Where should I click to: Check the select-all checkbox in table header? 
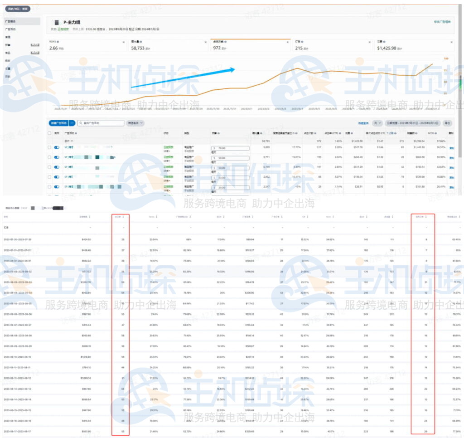tap(50, 133)
